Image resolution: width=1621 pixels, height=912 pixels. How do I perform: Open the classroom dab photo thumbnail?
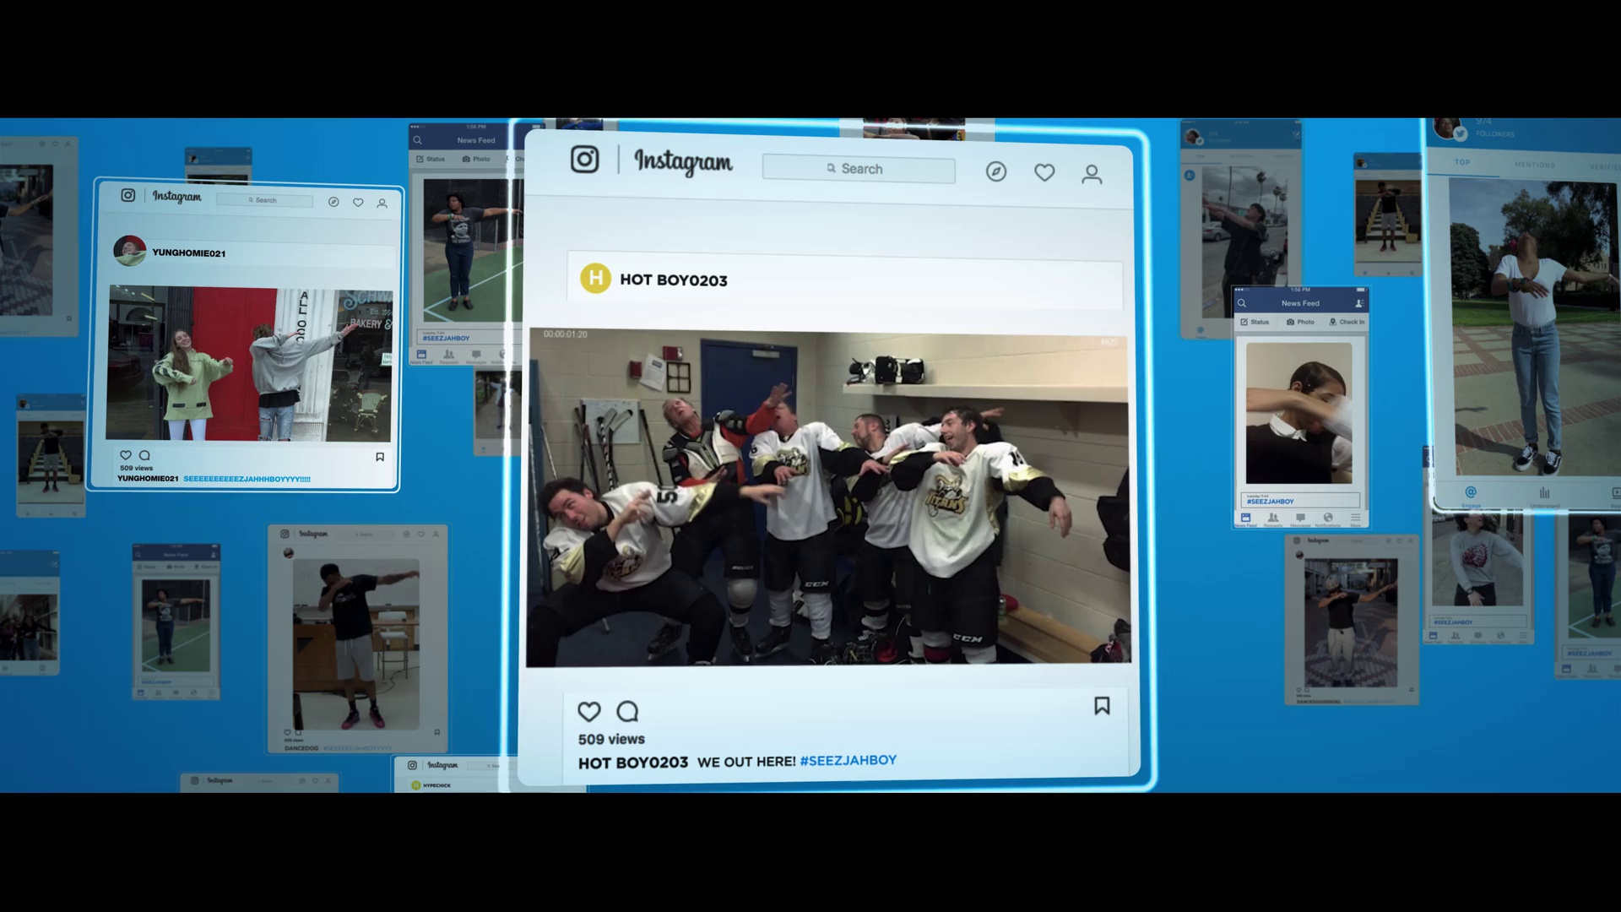coord(356,643)
